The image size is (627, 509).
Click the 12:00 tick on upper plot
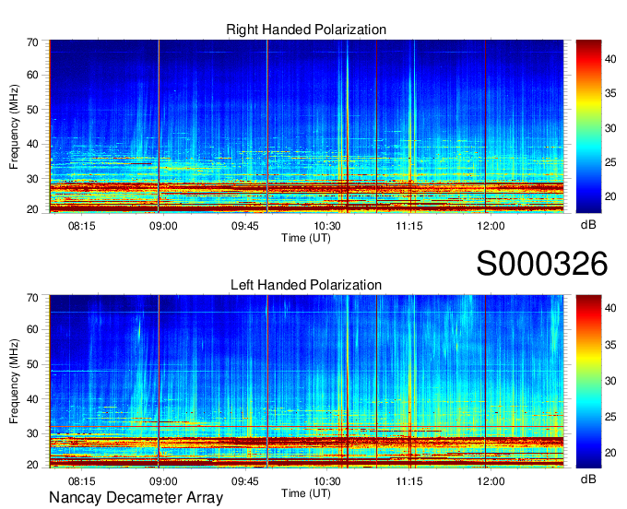coord(491,226)
